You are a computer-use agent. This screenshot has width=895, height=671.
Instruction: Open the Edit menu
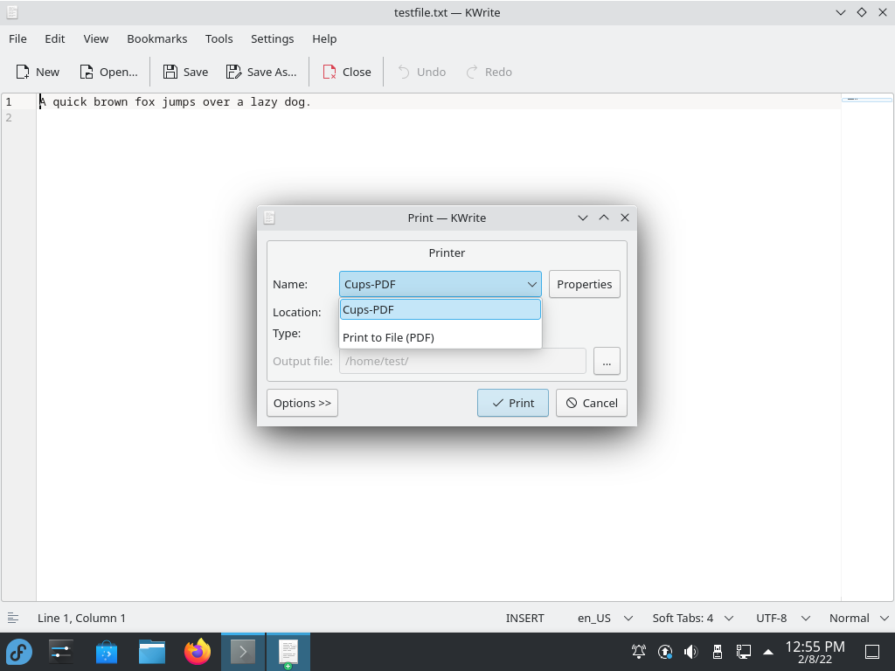point(55,38)
